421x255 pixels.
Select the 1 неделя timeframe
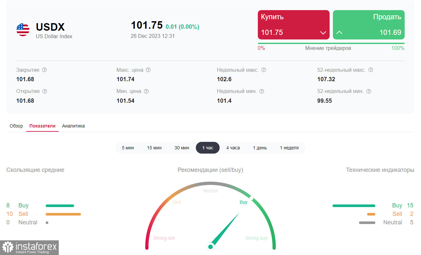pos(289,148)
